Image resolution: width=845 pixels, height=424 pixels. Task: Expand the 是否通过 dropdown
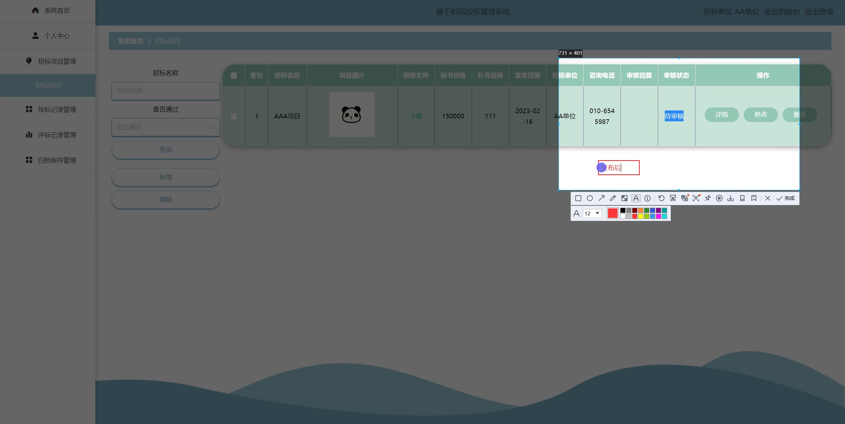[x=165, y=127]
